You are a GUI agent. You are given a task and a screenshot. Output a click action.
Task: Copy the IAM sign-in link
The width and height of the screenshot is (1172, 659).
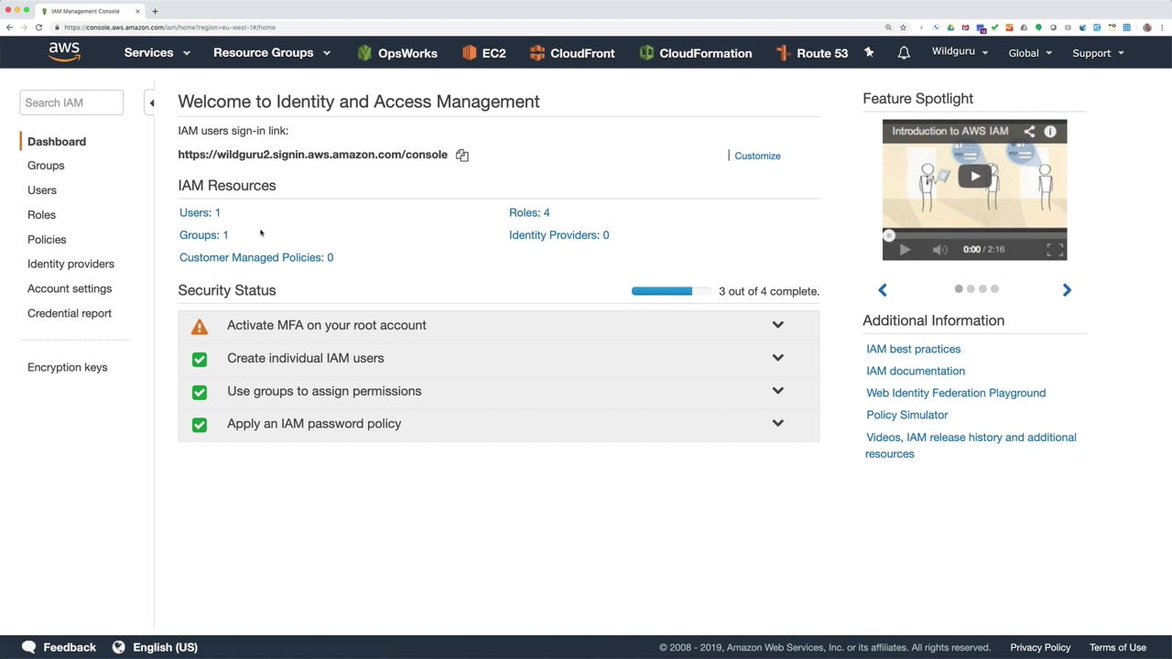[462, 156]
